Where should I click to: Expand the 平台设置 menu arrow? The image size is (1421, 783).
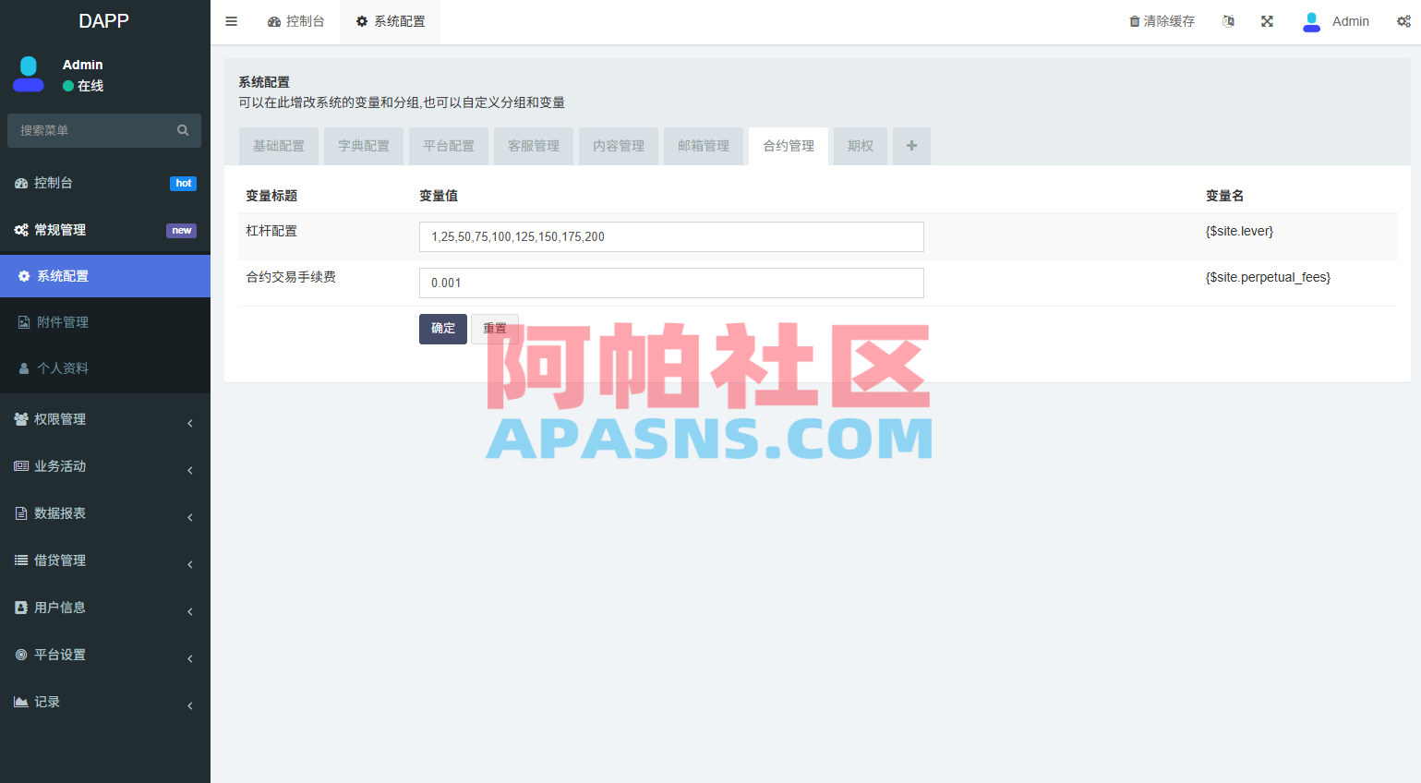click(x=190, y=658)
